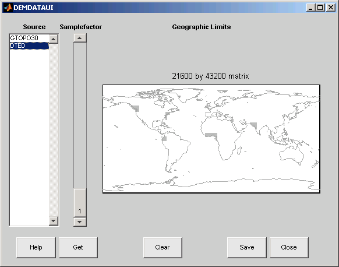Click the Source list scroll-down arrow
This screenshot has width=339, height=267.
point(54,221)
